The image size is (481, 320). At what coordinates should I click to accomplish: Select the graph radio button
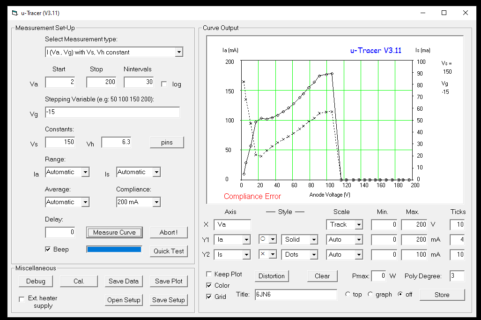tap(370, 294)
